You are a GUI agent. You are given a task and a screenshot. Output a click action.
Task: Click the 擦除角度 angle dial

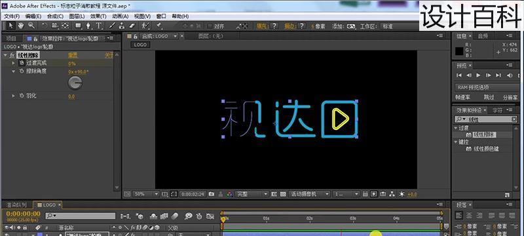75,83
